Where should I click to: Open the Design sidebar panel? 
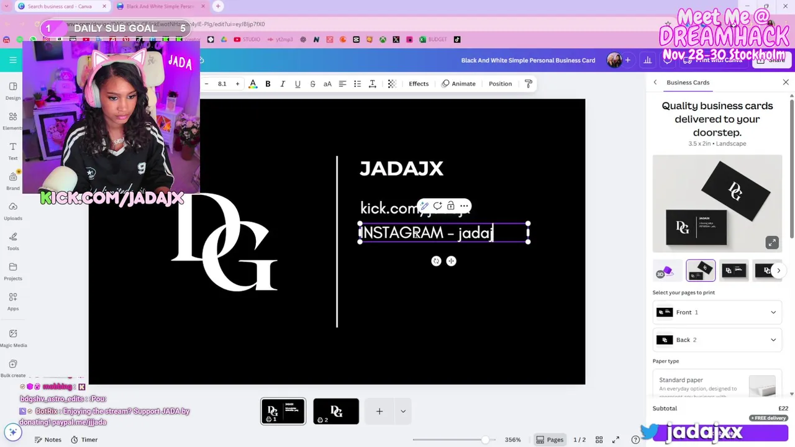tap(12, 90)
